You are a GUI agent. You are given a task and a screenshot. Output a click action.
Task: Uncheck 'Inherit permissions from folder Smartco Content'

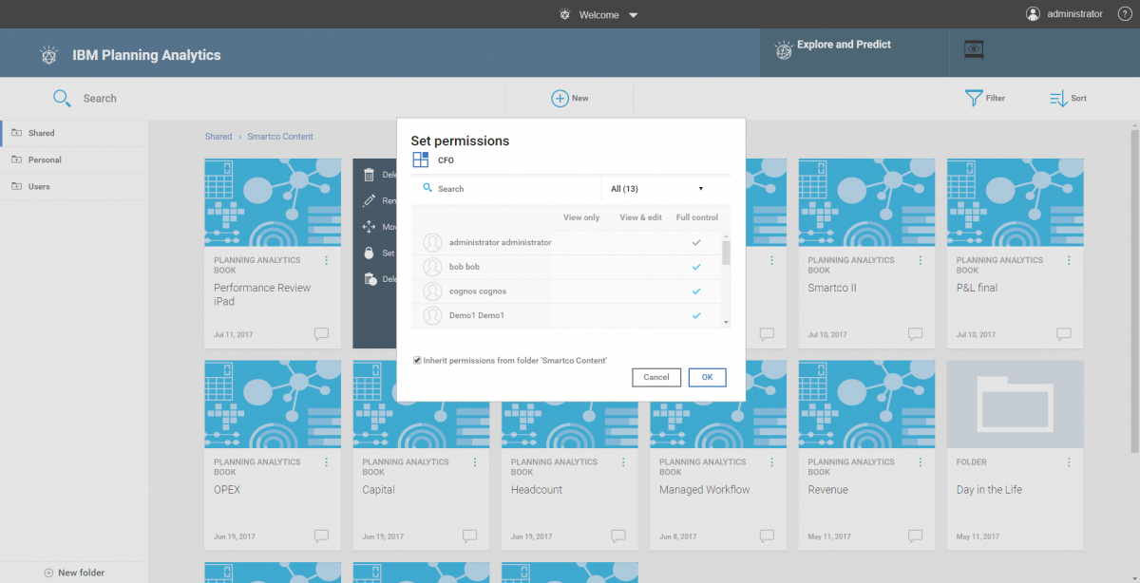416,360
